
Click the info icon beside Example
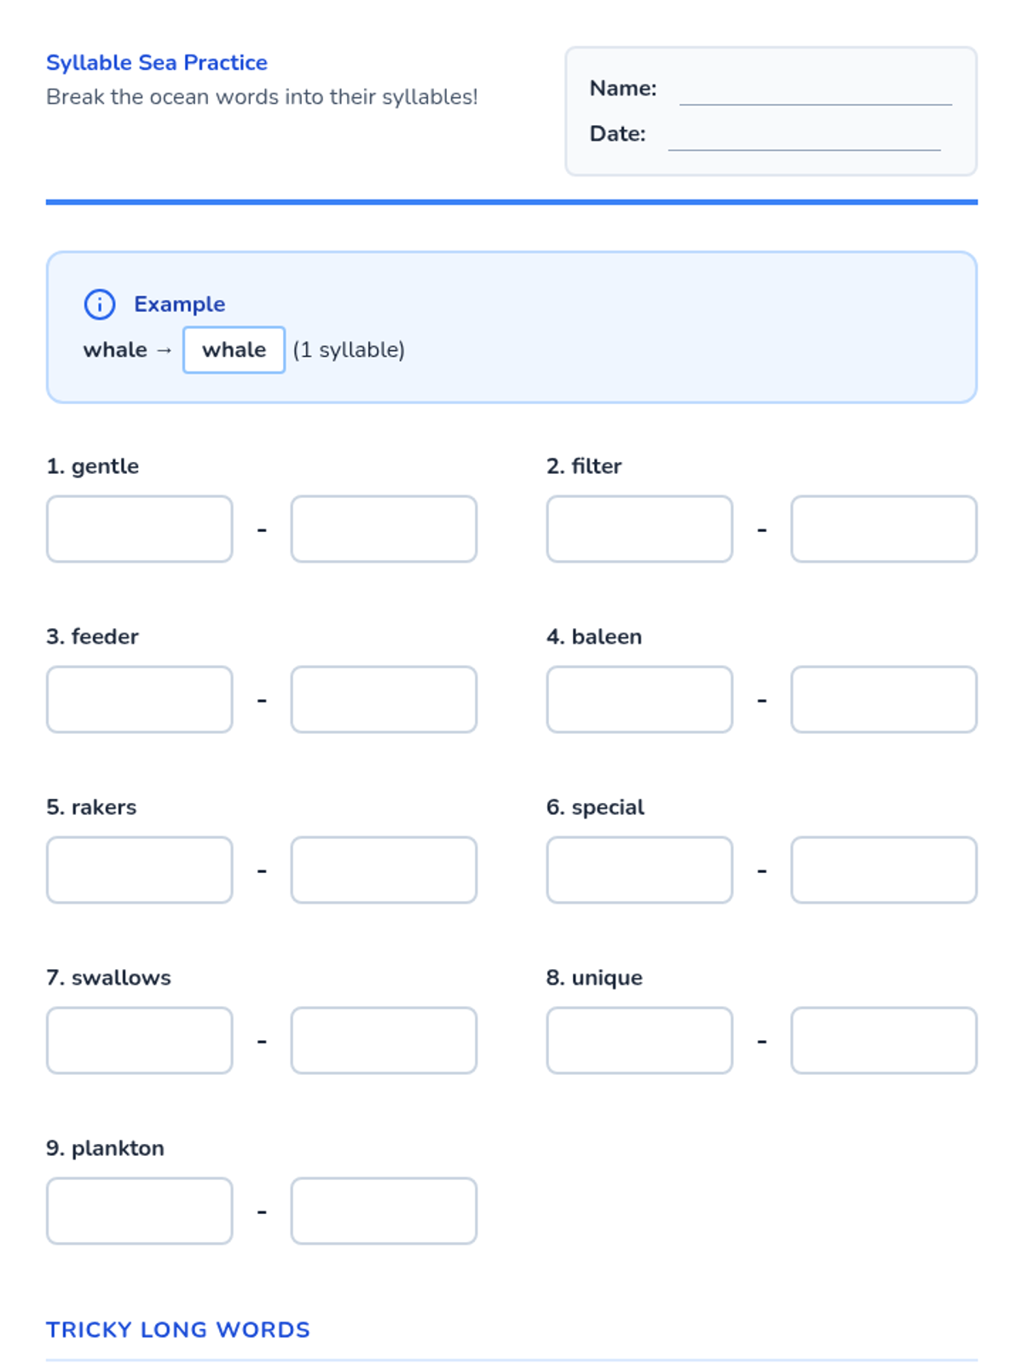(x=100, y=304)
